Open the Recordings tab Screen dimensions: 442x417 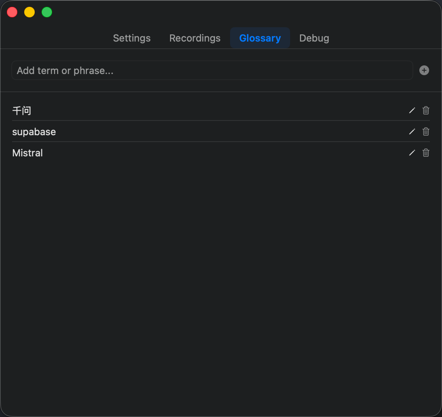tap(195, 38)
